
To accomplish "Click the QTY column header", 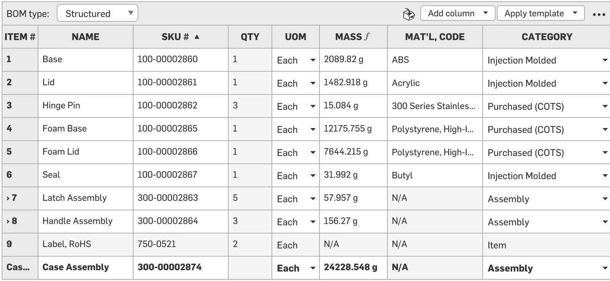I will pos(250,37).
